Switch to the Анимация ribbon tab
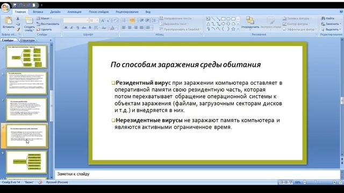The image size is (344, 193). tap(74, 12)
